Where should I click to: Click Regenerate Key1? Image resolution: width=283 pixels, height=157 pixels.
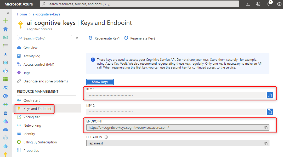pyautogui.click(x=104, y=38)
